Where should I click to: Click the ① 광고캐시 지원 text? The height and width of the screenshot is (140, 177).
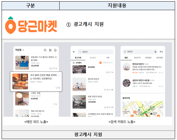(85, 24)
